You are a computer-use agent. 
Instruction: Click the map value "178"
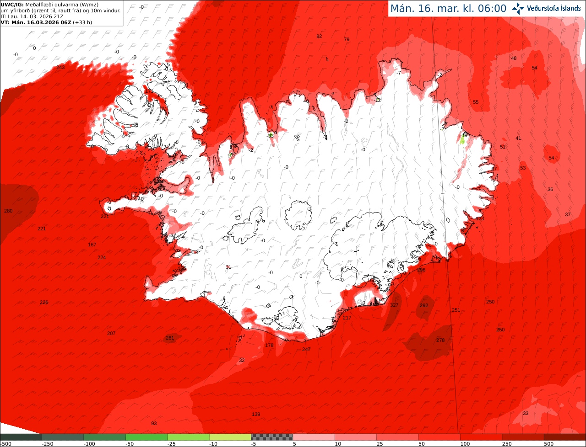click(x=269, y=345)
